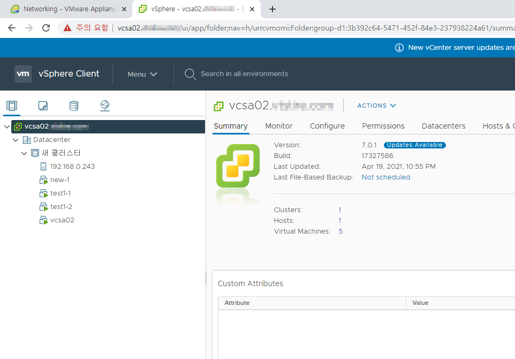The width and height of the screenshot is (515, 359).
Task: Click the Attribute column header
Action: point(312,303)
